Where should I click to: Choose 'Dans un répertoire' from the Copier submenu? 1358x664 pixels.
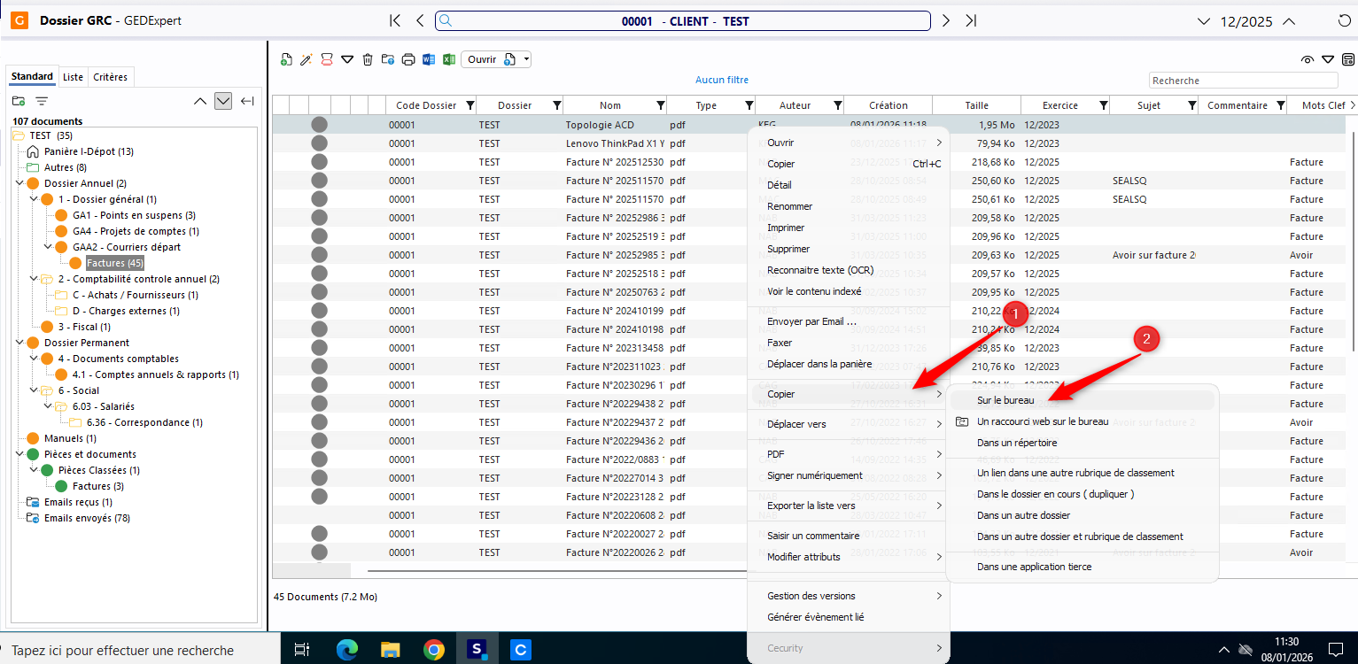1016,443
